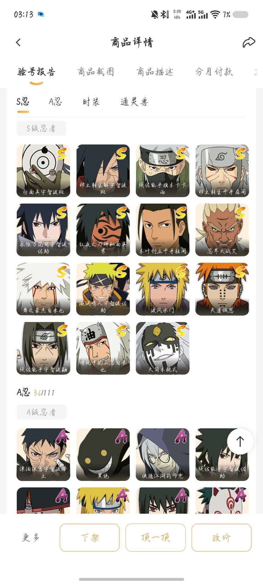
Task: Select the 通灵兽 sub-tab
Action: click(x=134, y=102)
